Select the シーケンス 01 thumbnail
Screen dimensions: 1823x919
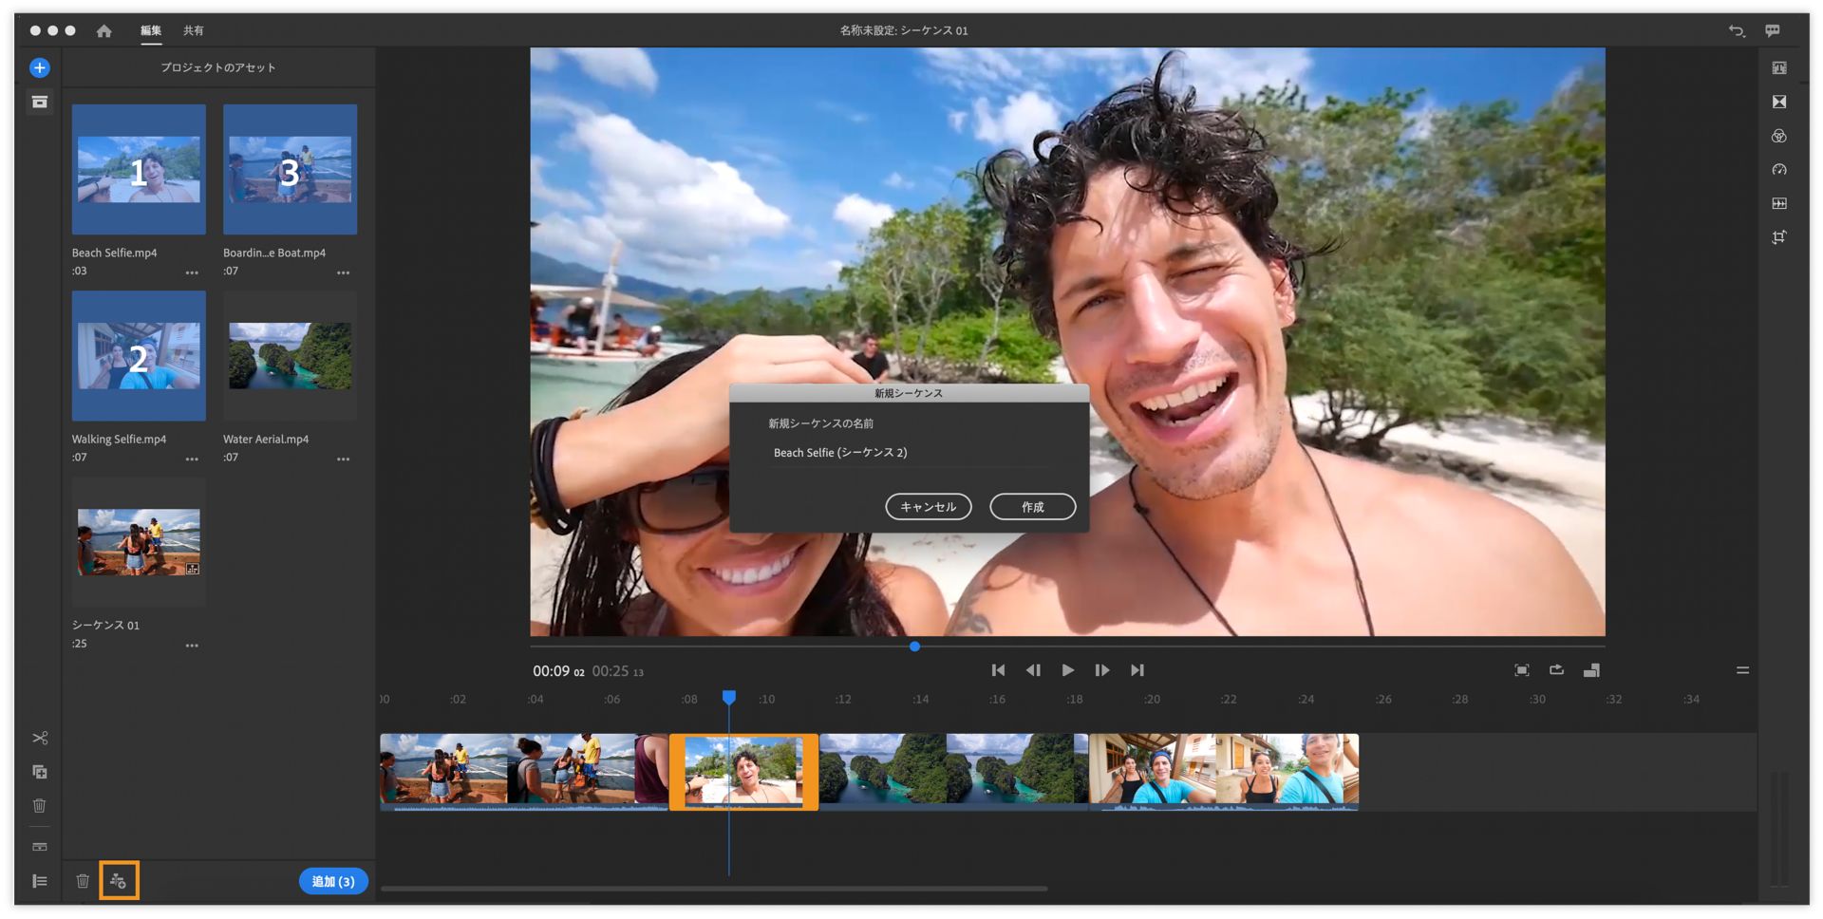coord(139,542)
